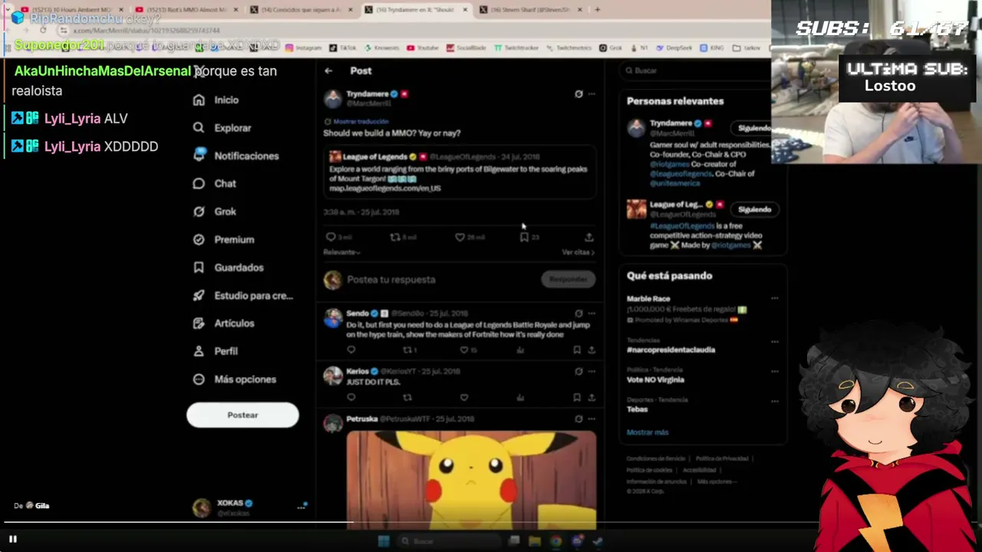Open more options for Marble Race trend
The height and width of the screenshot is (552, 982).
tap(774, 299)
